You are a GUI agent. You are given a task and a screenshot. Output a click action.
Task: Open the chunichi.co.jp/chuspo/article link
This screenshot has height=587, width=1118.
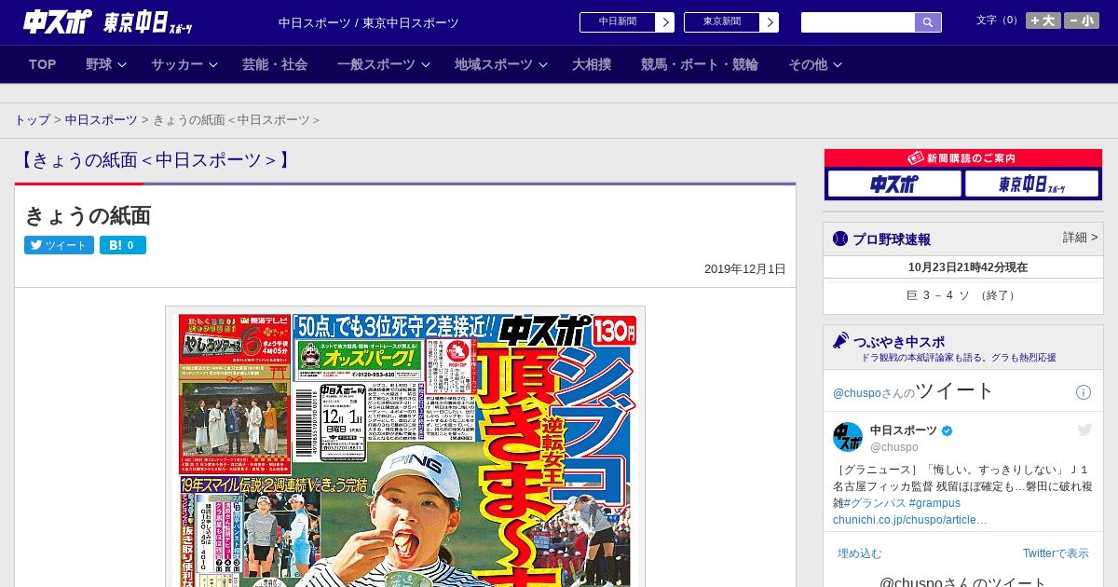click(910, 520)
